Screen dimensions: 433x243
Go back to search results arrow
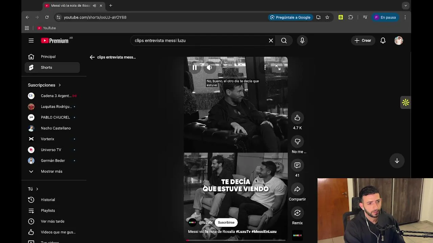click(92, 57)
